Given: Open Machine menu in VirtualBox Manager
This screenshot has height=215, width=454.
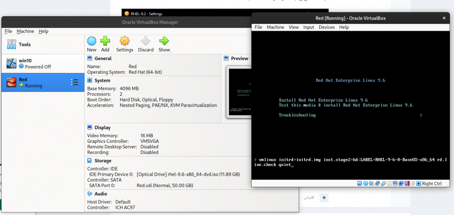Looking at the screenshot, I should tap(25, 31).
